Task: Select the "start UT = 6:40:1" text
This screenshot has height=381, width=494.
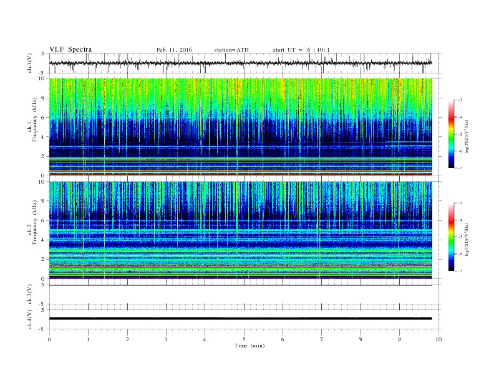Action: 301,50
